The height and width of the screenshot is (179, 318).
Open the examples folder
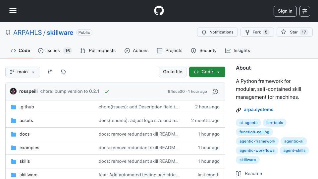pos(29,148)
